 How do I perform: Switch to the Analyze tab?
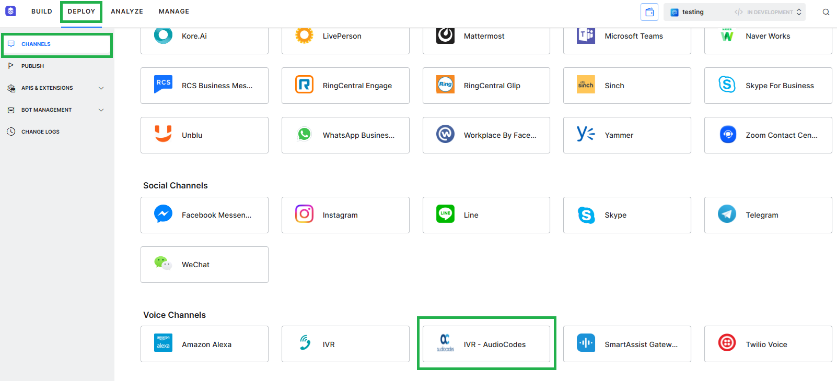pyautogui.click(x=127, y=11)
